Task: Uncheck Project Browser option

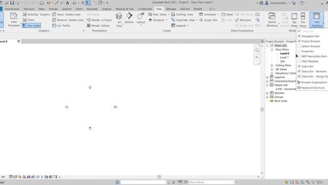Action: (299, 41)
